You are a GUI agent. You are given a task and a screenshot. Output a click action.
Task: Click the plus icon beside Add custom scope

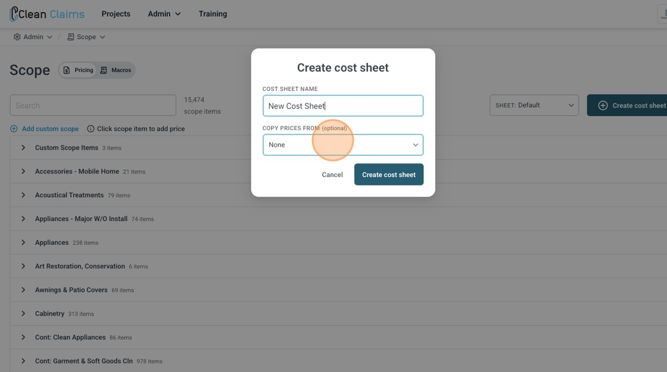[x=14, y=128]
